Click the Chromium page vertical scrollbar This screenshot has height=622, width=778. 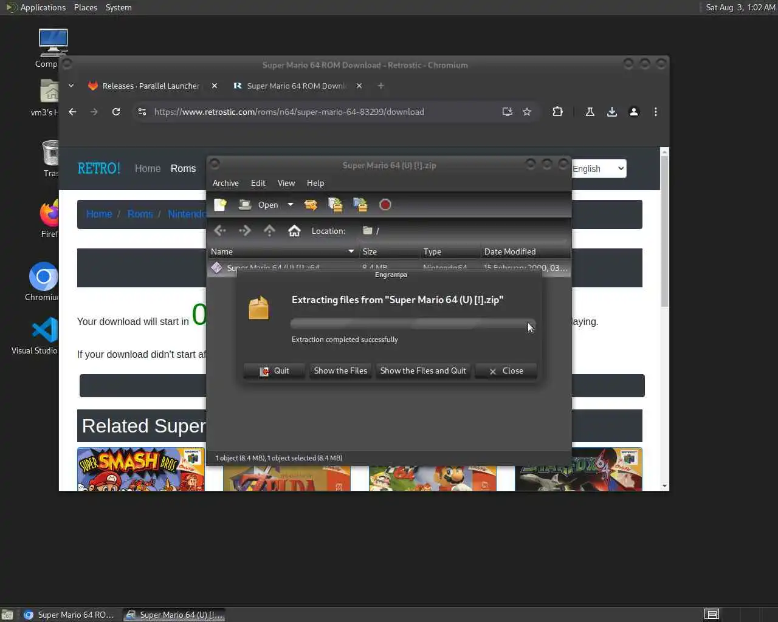pyautogui.click(x=664, y=231)
